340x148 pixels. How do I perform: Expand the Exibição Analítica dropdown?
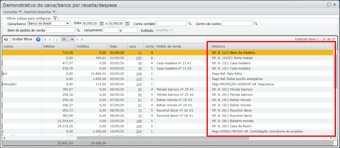(x=164, y=30)
